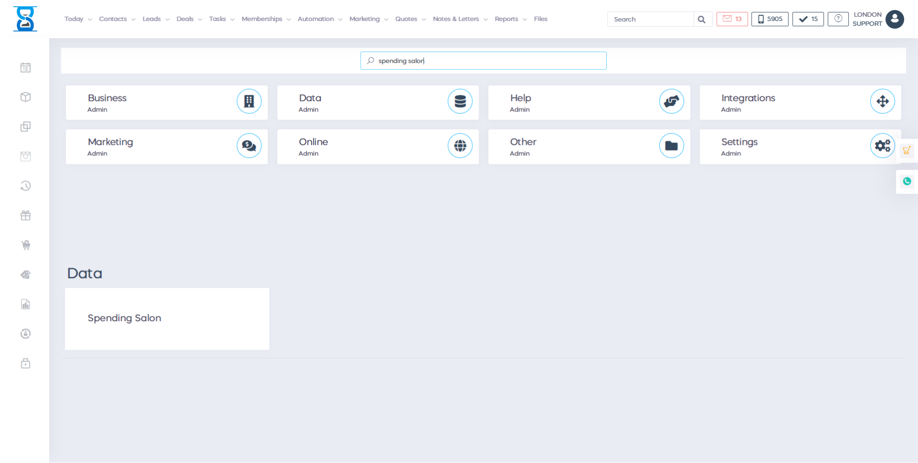The height and width of the screenshot is (463, 918).
Task: Open the Today menu
Action: tap(74, 19)
